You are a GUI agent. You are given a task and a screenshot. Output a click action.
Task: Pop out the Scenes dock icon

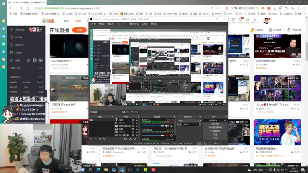112,116
